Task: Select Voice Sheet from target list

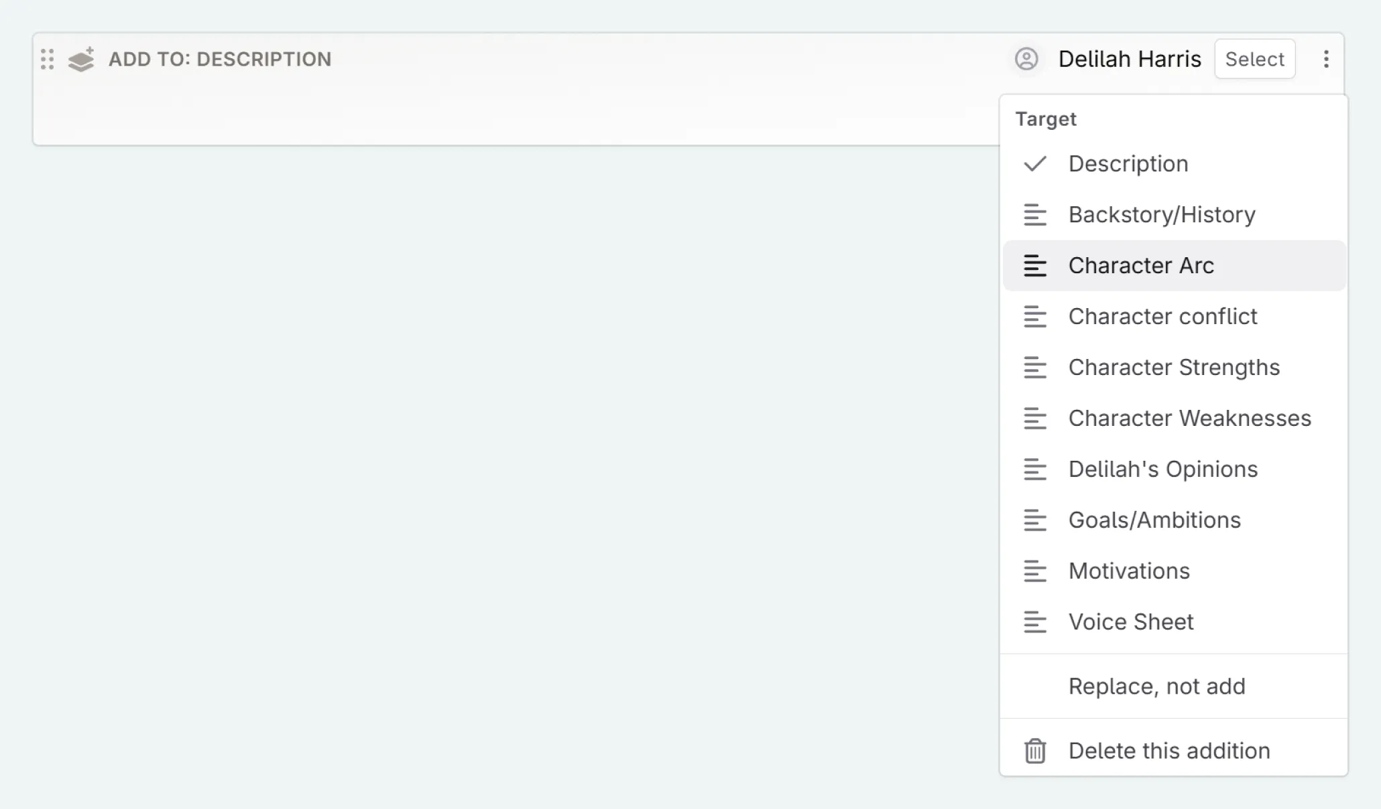Action: (1132, 621)
